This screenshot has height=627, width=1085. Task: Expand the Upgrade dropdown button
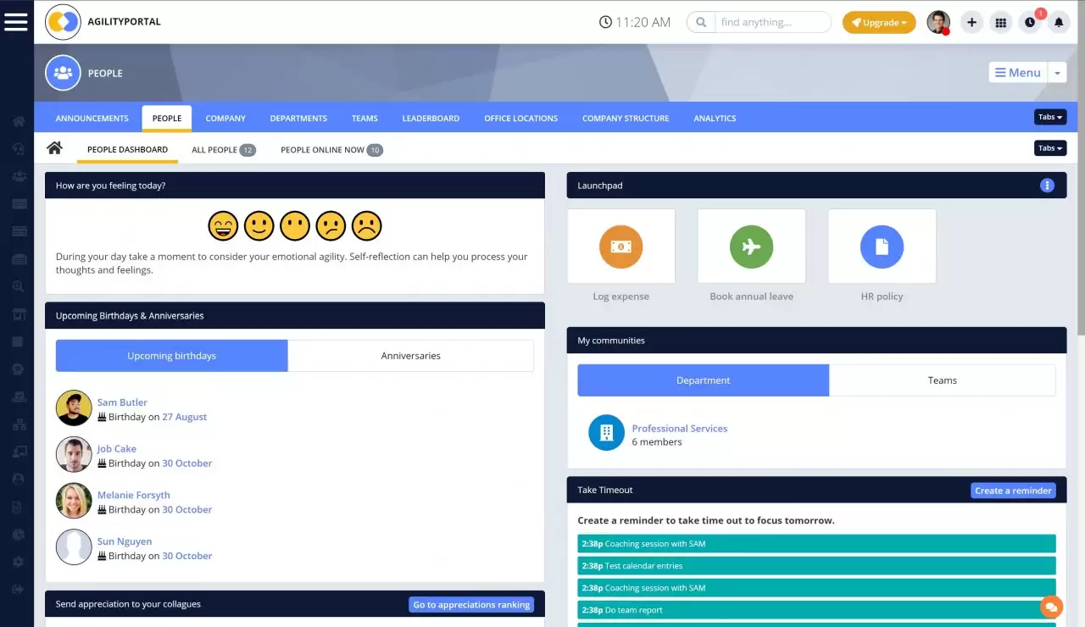[879, 23]
